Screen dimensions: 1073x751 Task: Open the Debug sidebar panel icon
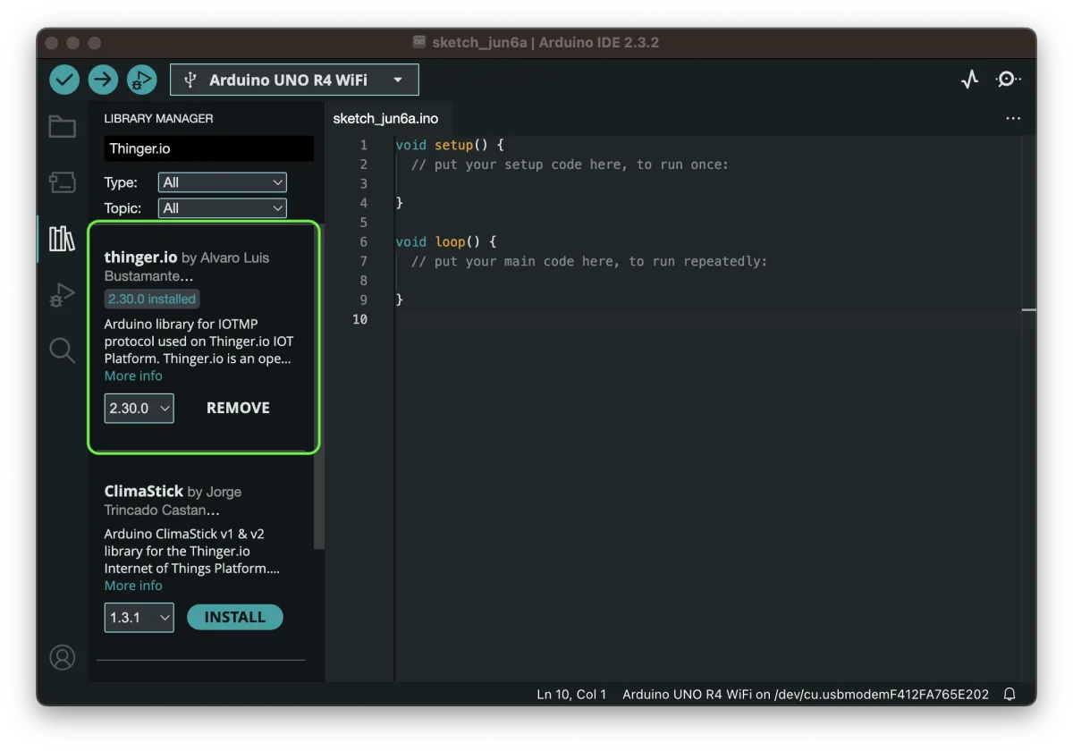click(x=62, y=294)
